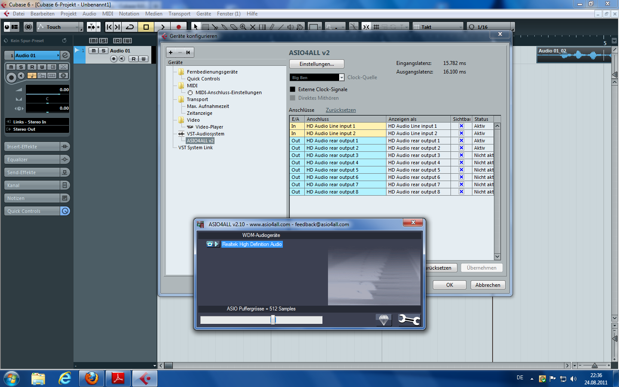Screen dimensions: 619x387
Task: Toggle the Inspector show button in toolbar
Action: [x=15, y=27]
